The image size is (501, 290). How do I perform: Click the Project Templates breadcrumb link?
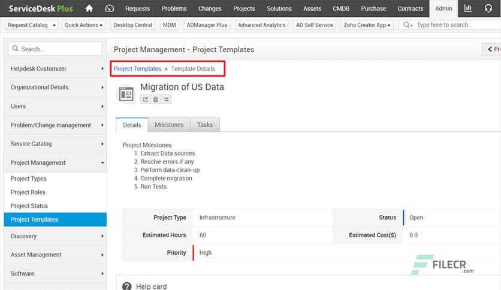(137, 69)
